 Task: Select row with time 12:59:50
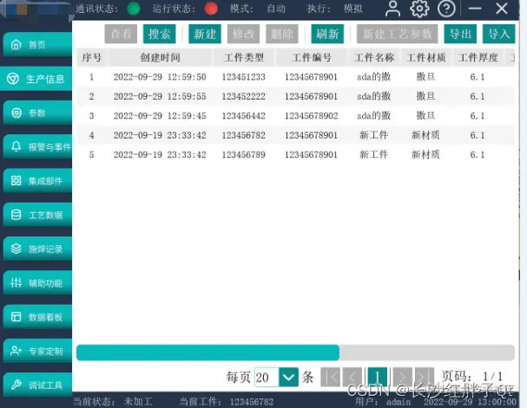pos(296,77)
